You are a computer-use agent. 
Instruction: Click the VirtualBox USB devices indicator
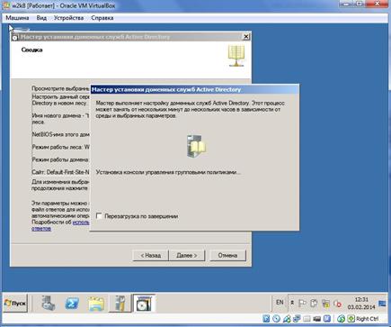click(x=287, y=319)
